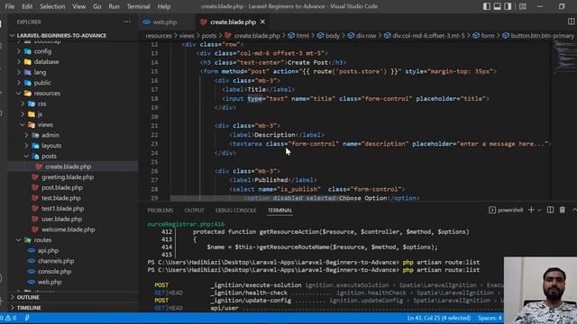Screen dimensions: 577x324
Task: Click div.row in the breadcrumb
Action: 366,36
